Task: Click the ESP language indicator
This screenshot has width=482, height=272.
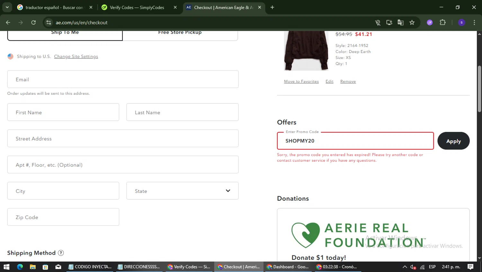Action: click(432, 267)
